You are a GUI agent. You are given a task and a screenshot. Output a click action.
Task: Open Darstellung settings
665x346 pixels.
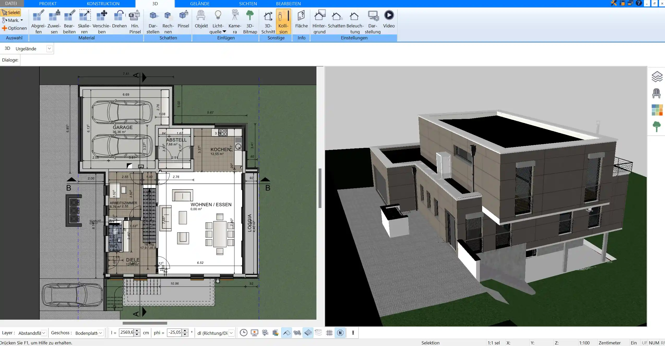tap(373, 22)
